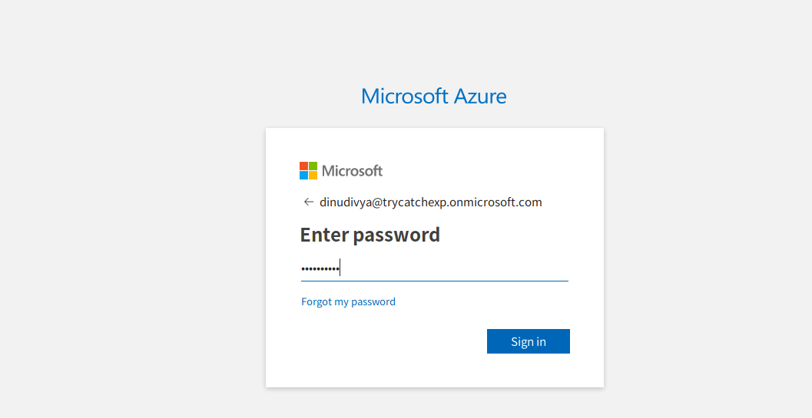Click the green square of Microsoft logo
This screenshot has width=812, height=418.
(x=313, y=166)
